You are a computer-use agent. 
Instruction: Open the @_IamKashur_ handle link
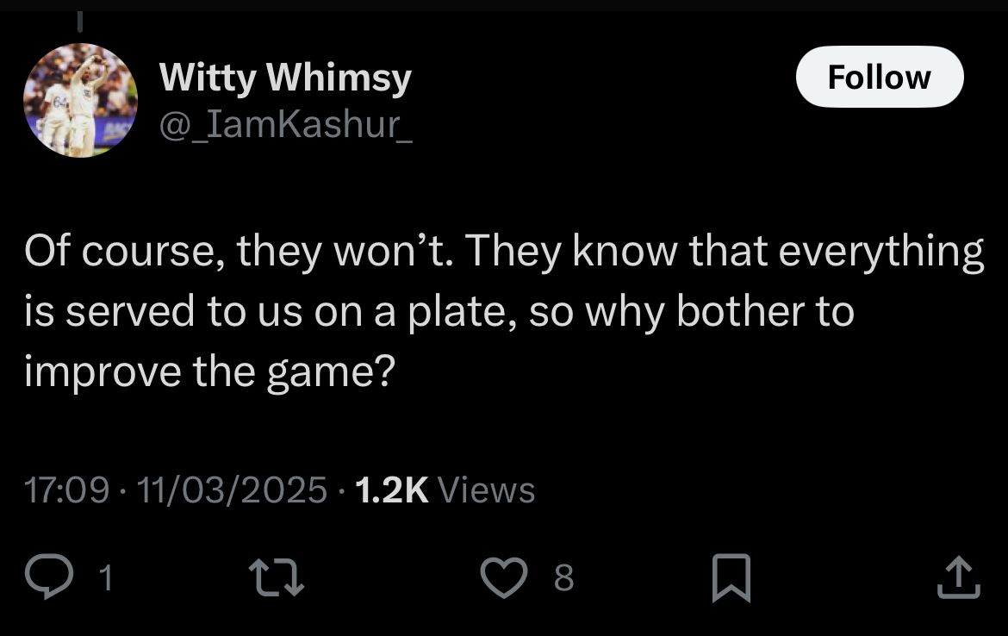[x=285, y=126]
